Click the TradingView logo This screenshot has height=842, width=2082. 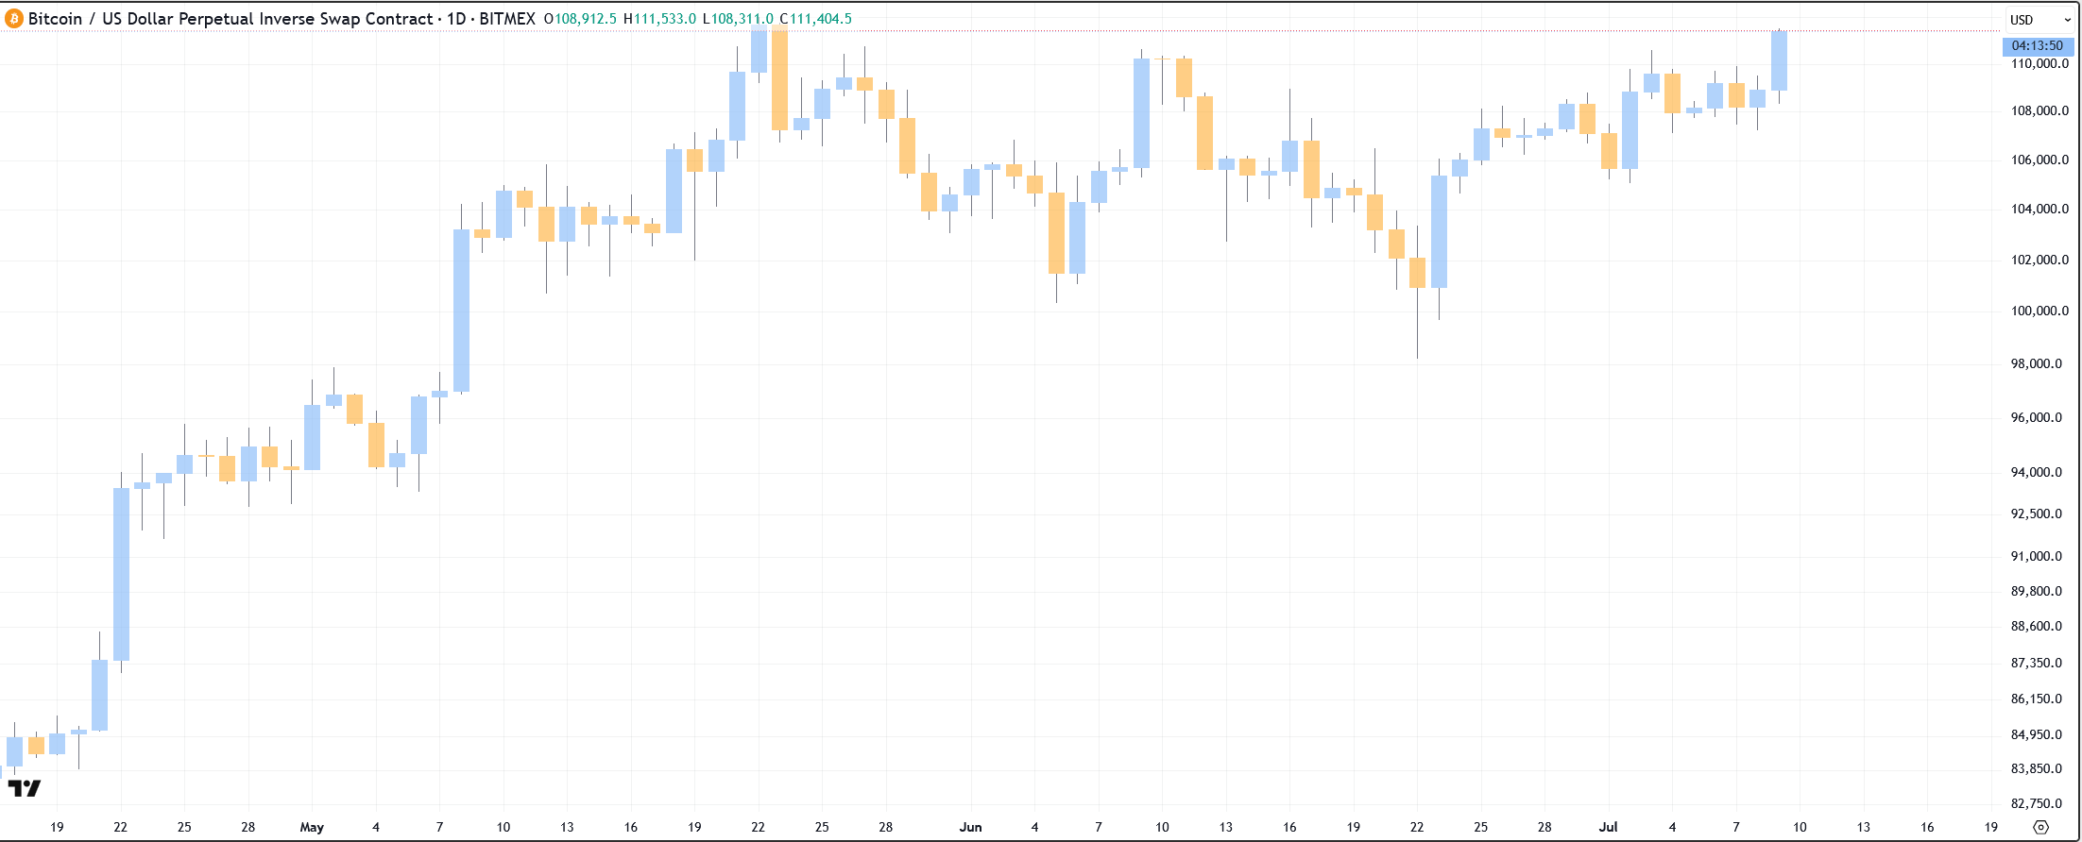(x=25, y=788)
